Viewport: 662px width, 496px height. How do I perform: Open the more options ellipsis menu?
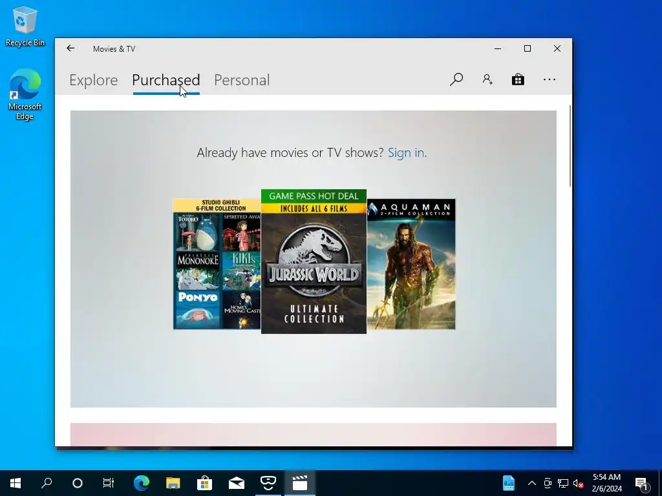point(550,79)
